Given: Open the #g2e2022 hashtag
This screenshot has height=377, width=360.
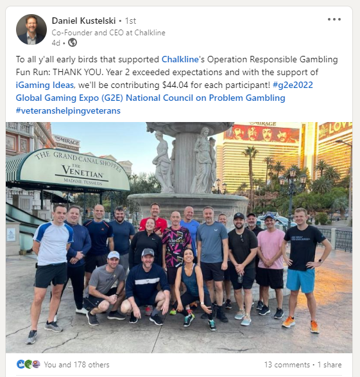Looking at the screenshot, I should (x=293, y=85).
